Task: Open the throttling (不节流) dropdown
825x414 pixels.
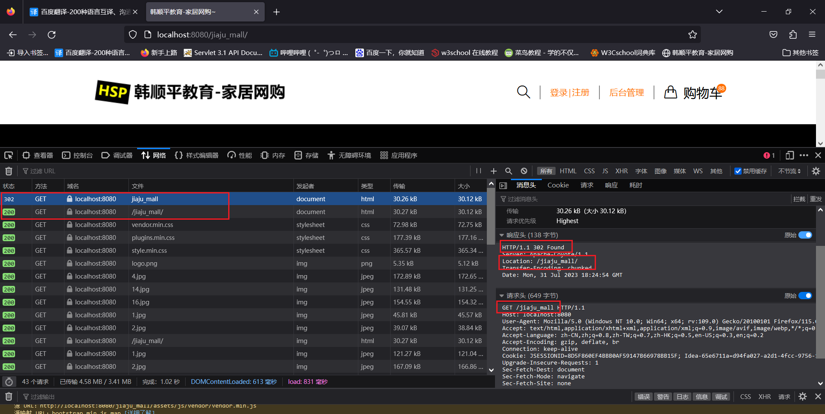Action: 789,171
